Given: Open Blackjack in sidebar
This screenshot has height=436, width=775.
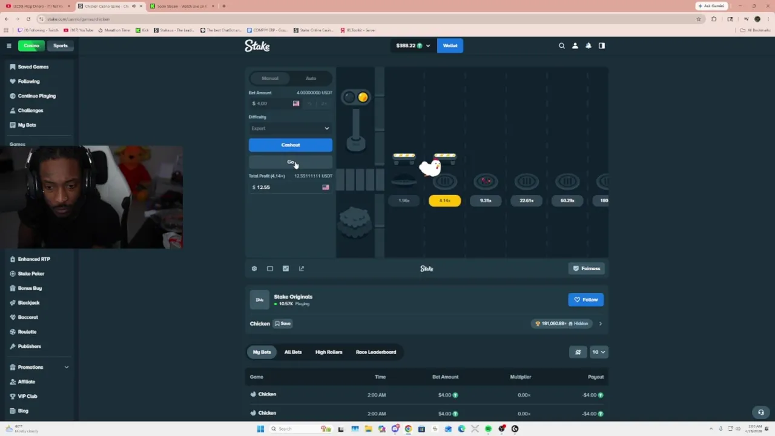Looking at the screenshot, I should [x=28, y=303].
